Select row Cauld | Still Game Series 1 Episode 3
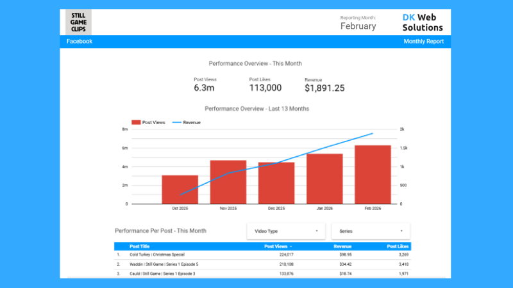 coord(263,274)
